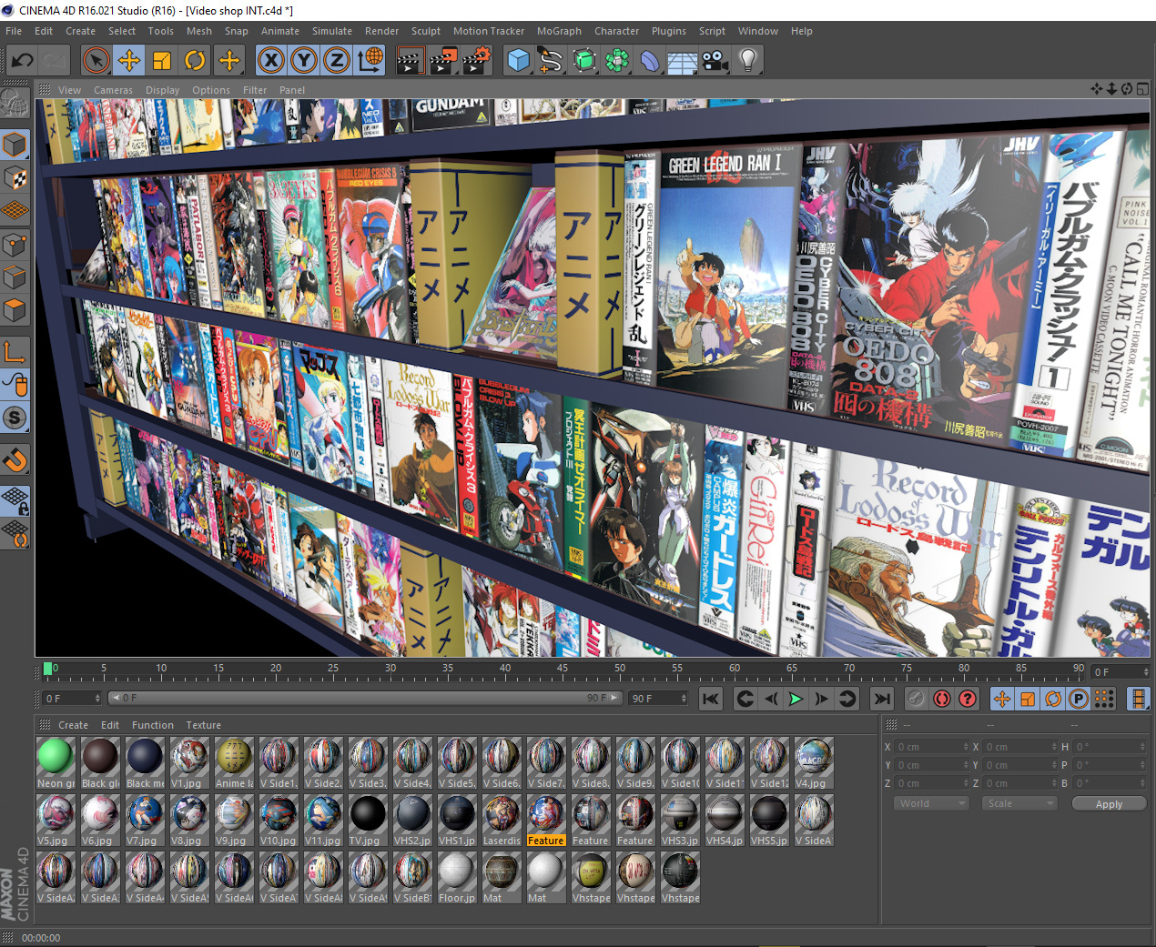The image size is (1156, 947).
Task: Toggle Z axis lock
Action: coord(336,61)
